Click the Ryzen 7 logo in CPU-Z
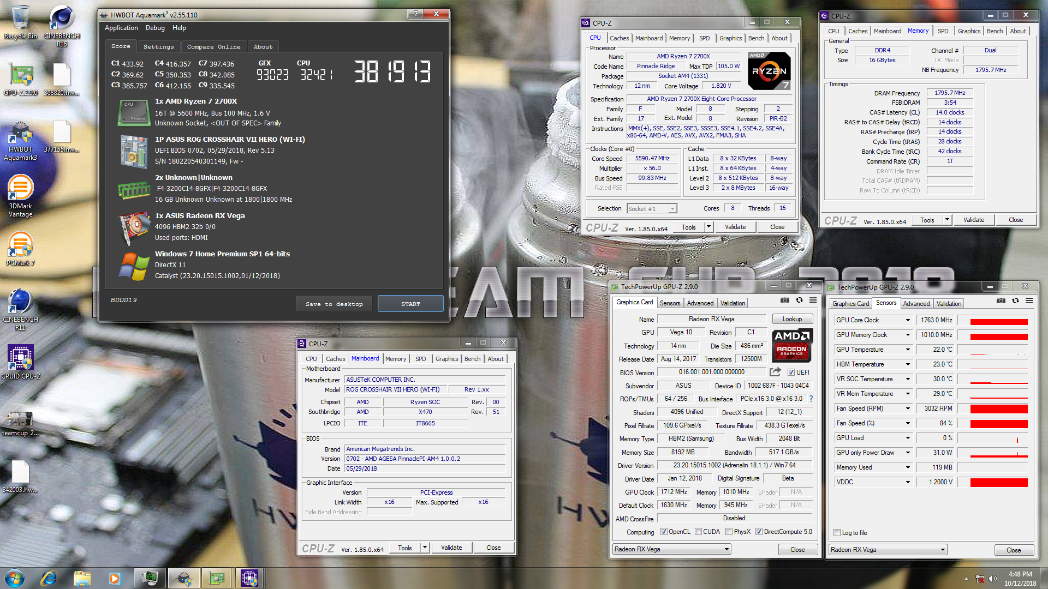 coord(769,71)
